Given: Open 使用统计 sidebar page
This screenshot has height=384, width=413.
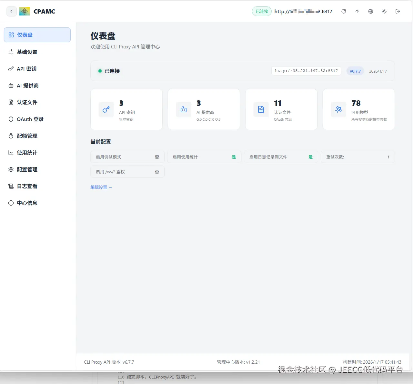Looking at the screenshot, I should coord(37,153).
